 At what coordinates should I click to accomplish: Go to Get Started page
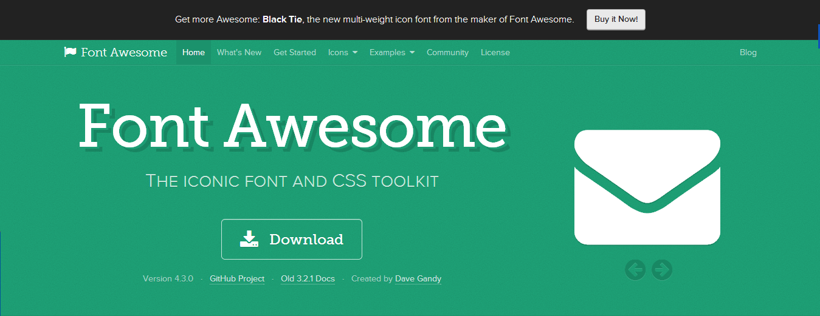click(x=295, y=52)
